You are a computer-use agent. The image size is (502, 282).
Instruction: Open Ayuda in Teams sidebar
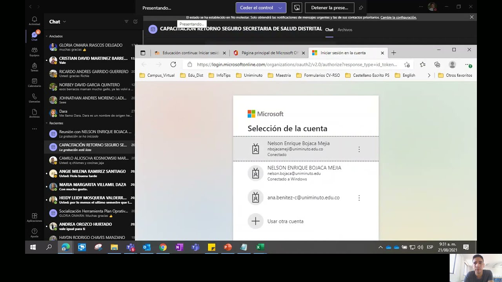[x=35, y=233]
